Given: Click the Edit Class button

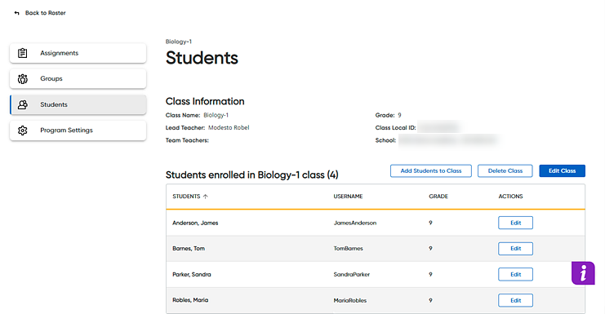Looking at the screenshot, I should point(563,171).
